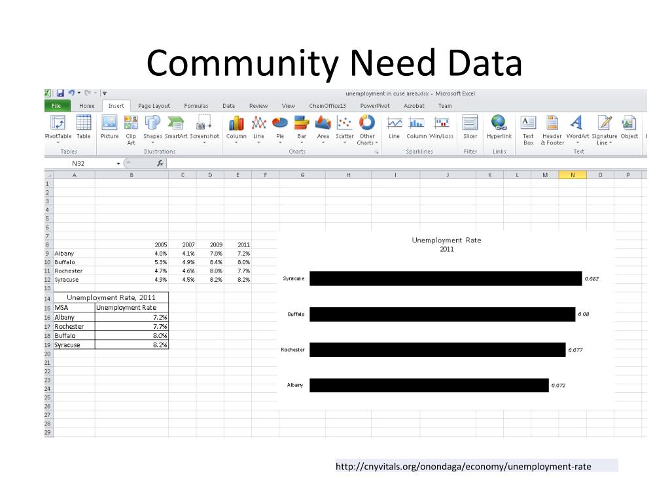Choose the Screenshot tool
The image size is (670, 502).
click(x=204, y=129)
